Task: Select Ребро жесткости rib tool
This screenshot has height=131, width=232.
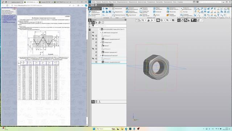Action: pos(158,9)
